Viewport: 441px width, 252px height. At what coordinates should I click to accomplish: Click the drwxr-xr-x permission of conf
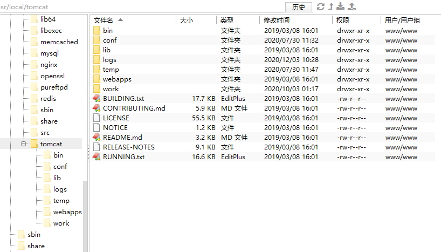pyautogui.click(x=353, y=40)
